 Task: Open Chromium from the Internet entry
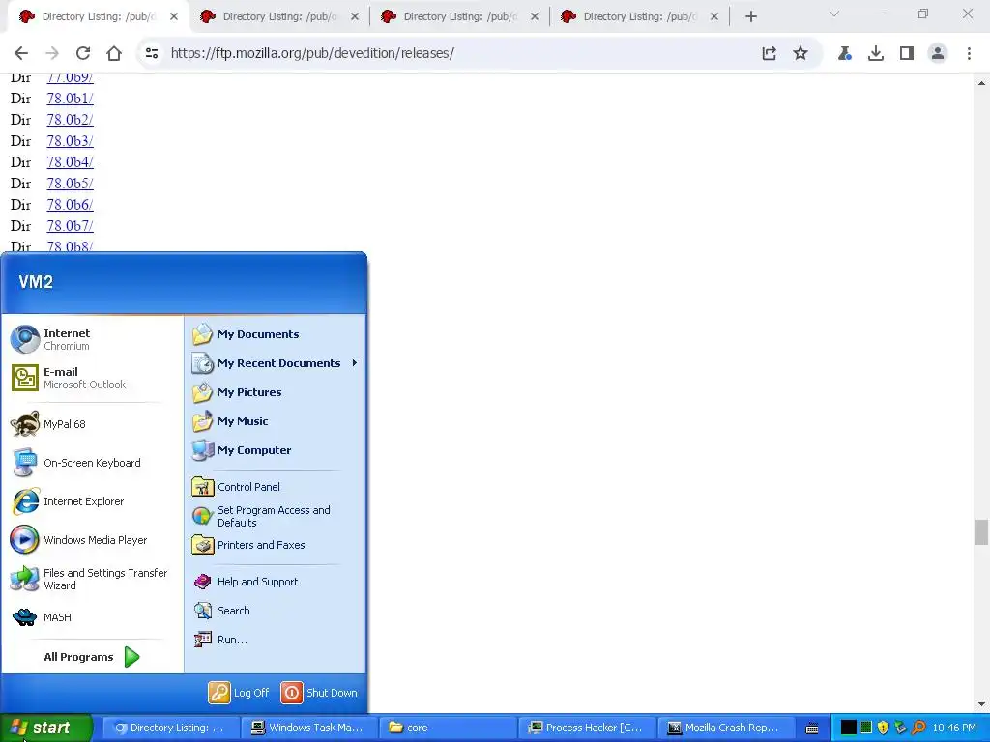92,339
